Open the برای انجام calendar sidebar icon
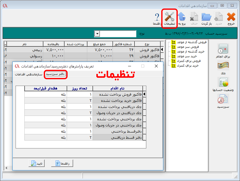 click(x=223, y=48)
